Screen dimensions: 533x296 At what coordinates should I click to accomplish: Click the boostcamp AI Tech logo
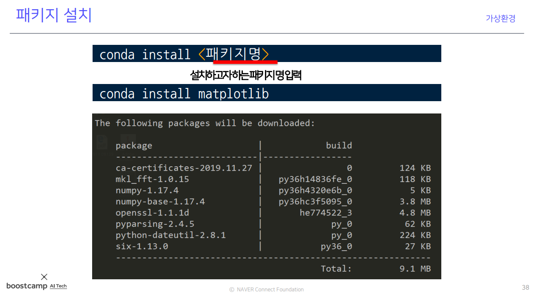37,282
